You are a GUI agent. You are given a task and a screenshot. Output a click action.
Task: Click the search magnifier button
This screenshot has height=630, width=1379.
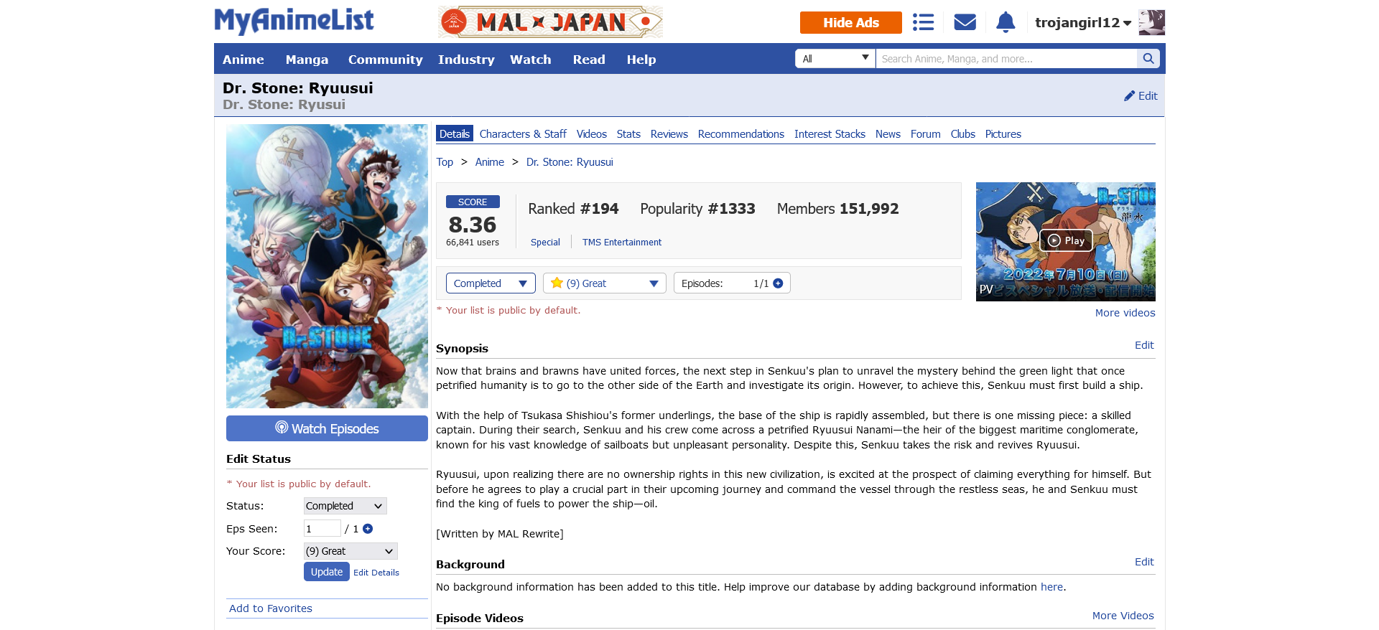[x=1148, y=59]
